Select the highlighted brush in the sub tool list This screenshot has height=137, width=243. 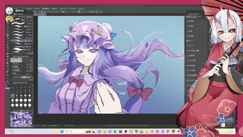(x=21, y=41)
